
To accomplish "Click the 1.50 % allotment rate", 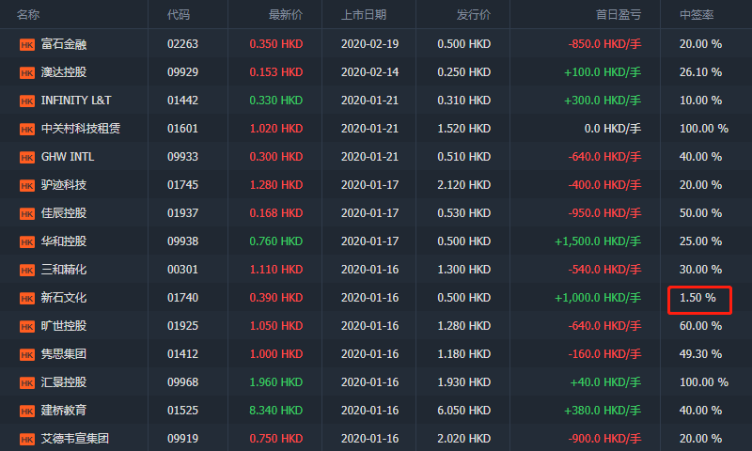I will click(697, 298).
